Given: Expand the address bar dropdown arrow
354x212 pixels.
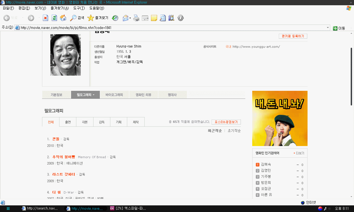Looking at the screenshot, I should pyautogui.click(x=328, y=28).
